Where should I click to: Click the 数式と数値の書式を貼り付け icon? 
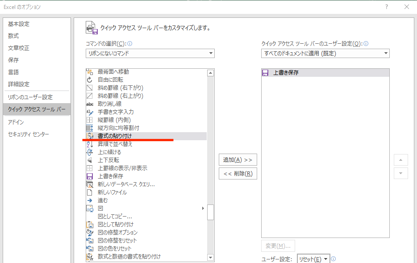click(x=90, y=257)
